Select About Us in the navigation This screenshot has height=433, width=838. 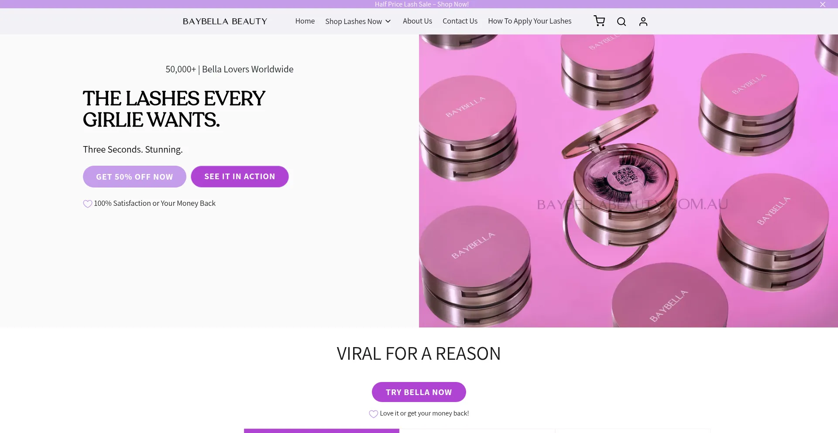tap(417, 20)
